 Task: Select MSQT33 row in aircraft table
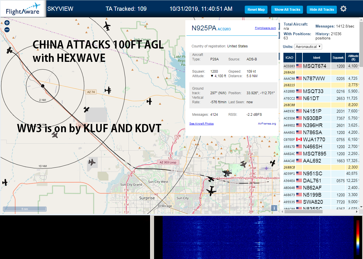pyautogui.click(x=321, y=91)
